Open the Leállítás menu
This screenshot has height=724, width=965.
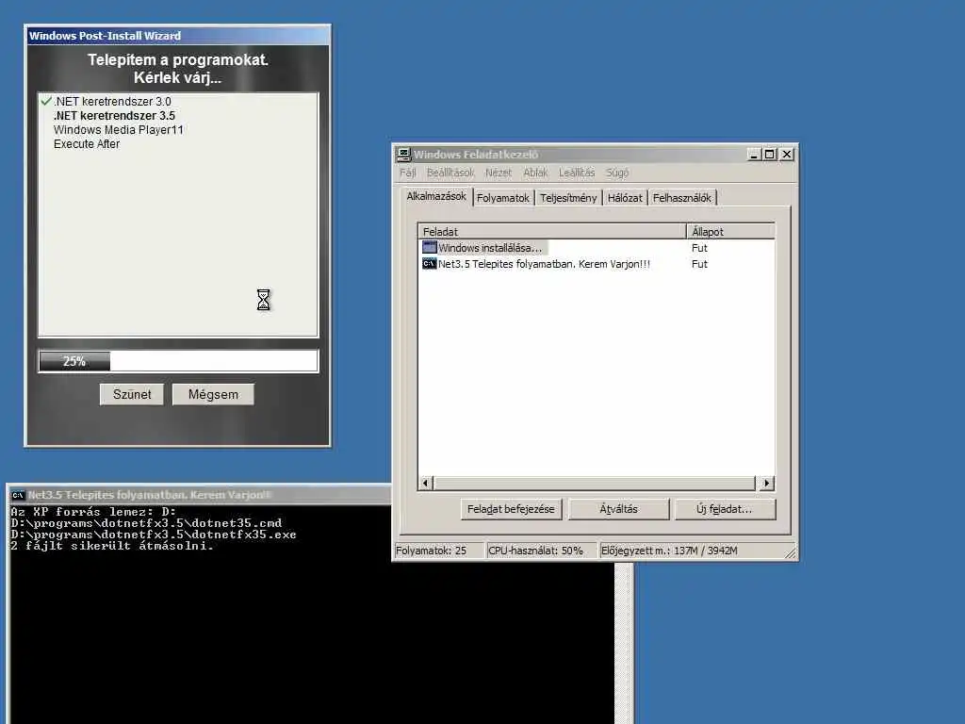tap(577, 173)
